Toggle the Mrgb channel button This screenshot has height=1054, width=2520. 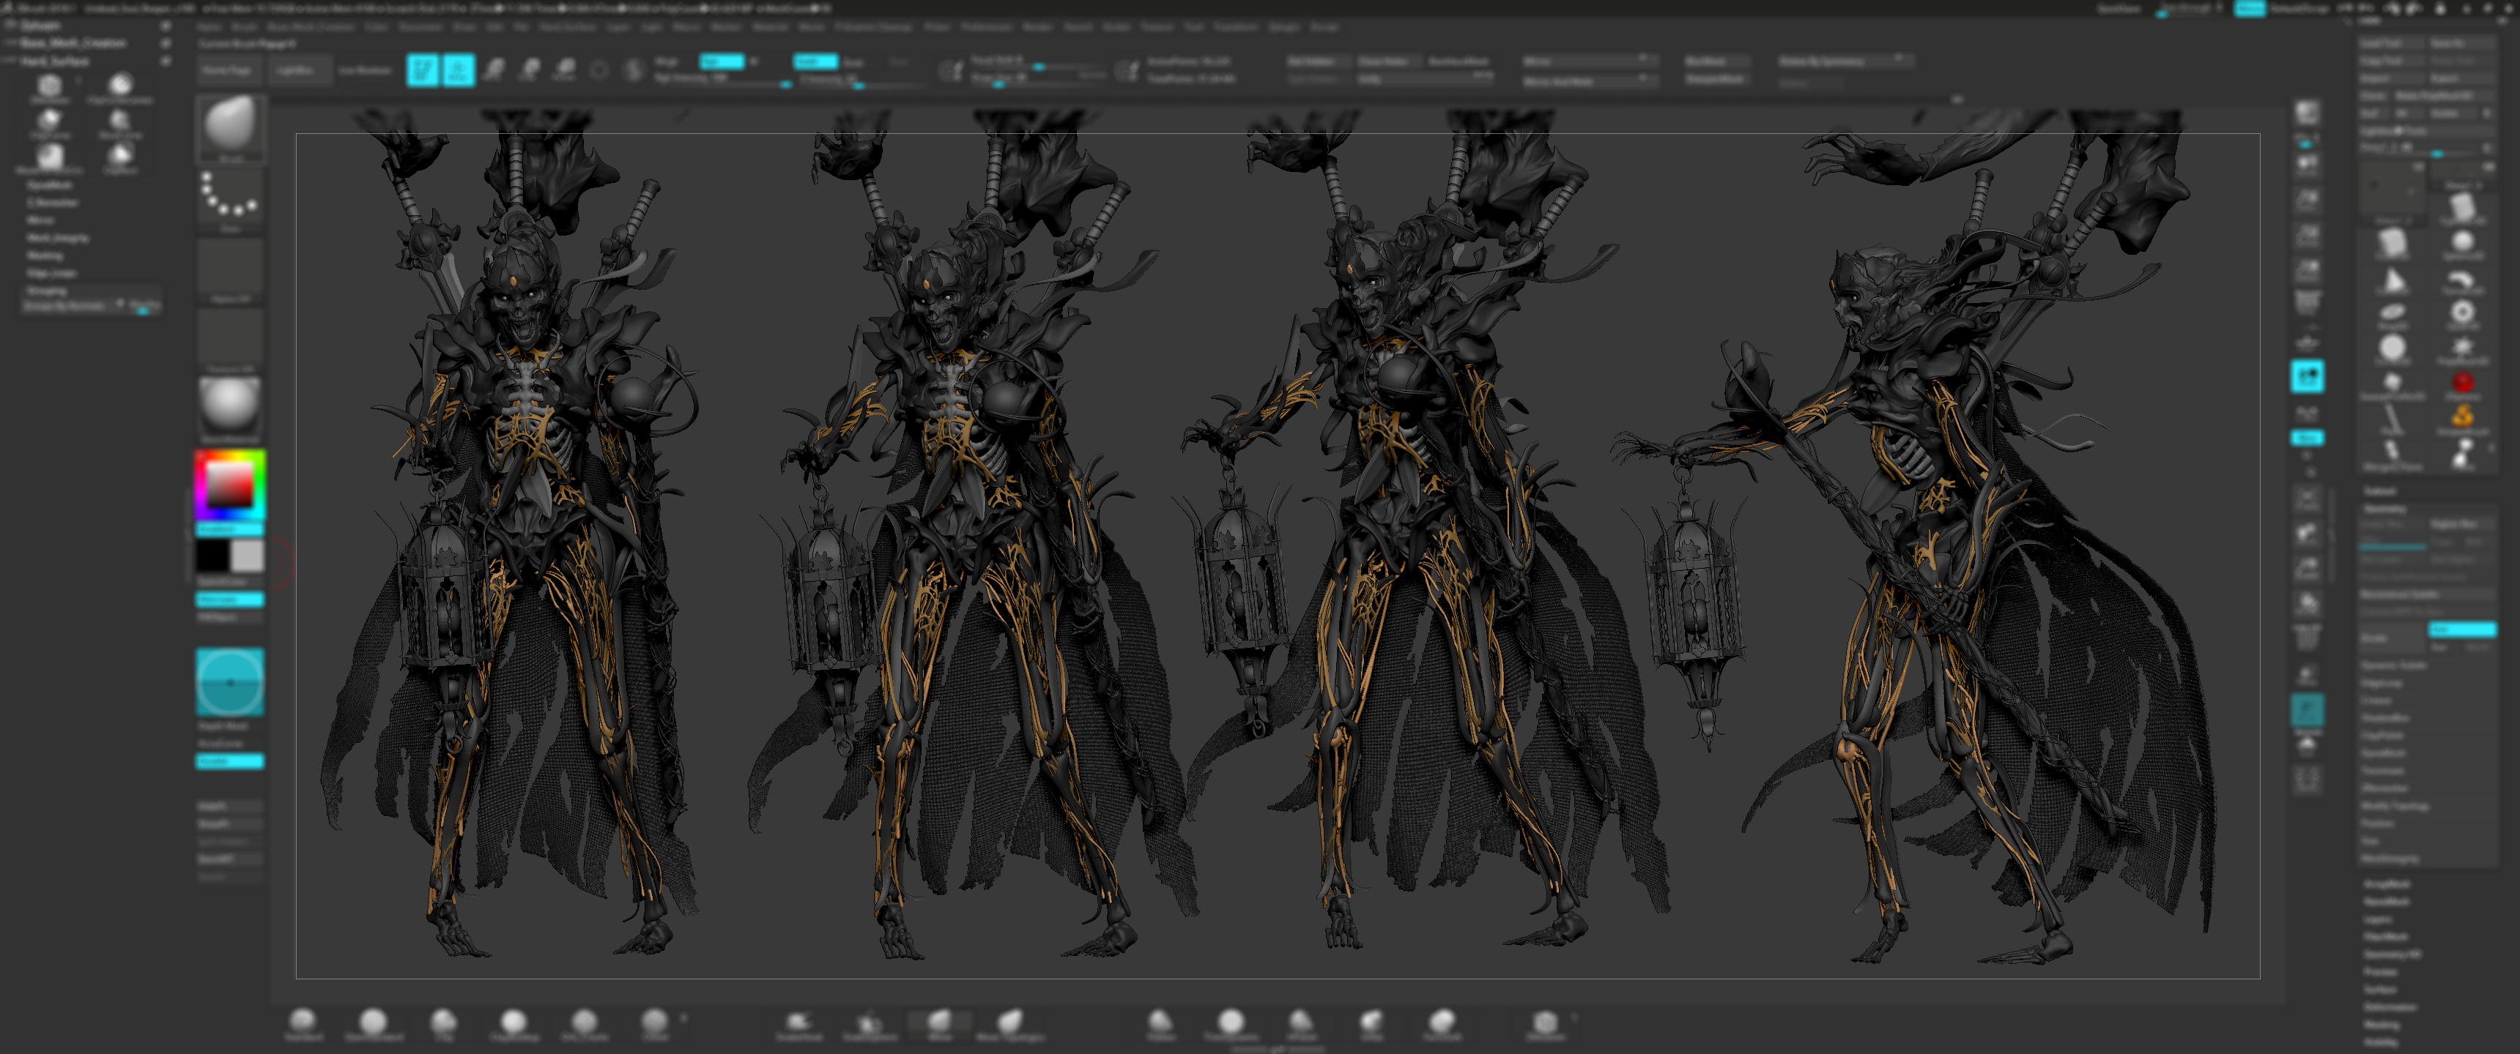[x=667, y=61]
